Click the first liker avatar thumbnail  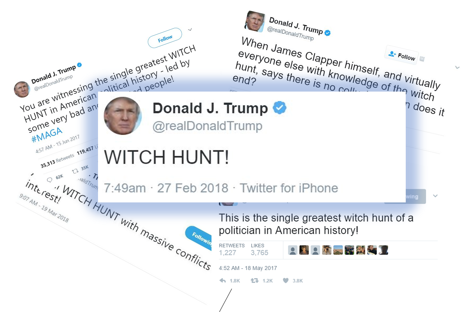tap(292, 250)
